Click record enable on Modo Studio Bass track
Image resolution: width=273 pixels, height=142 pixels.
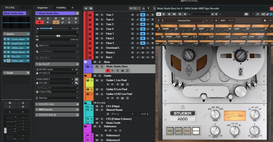[x=108, y=71]
